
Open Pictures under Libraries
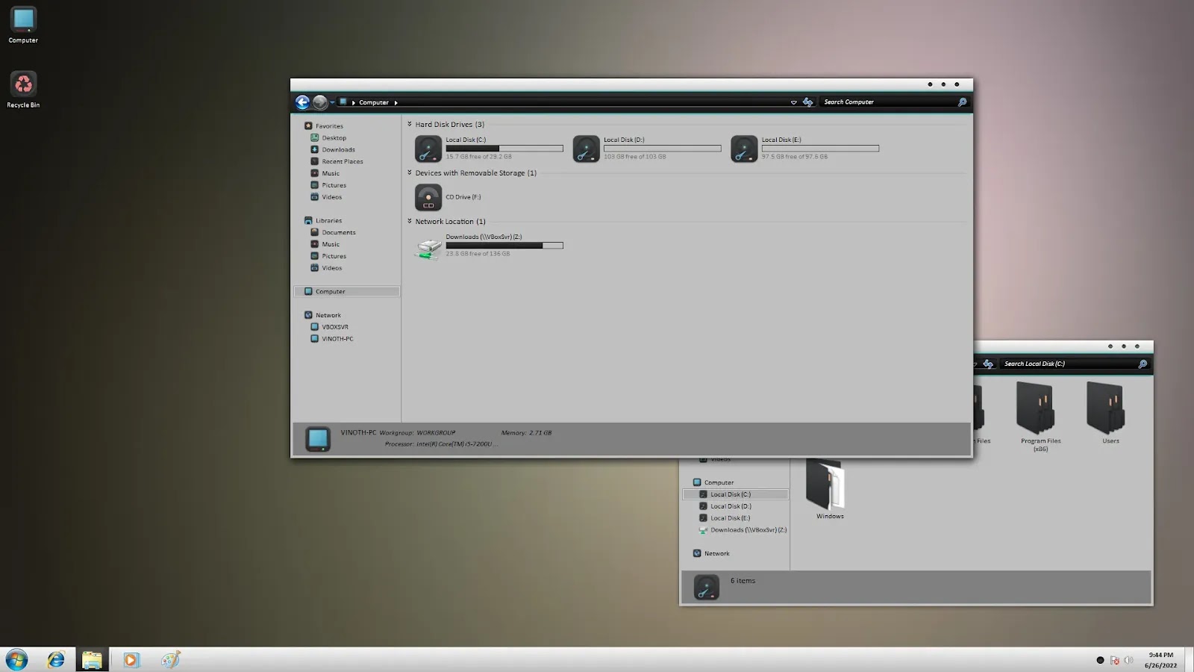334,257
